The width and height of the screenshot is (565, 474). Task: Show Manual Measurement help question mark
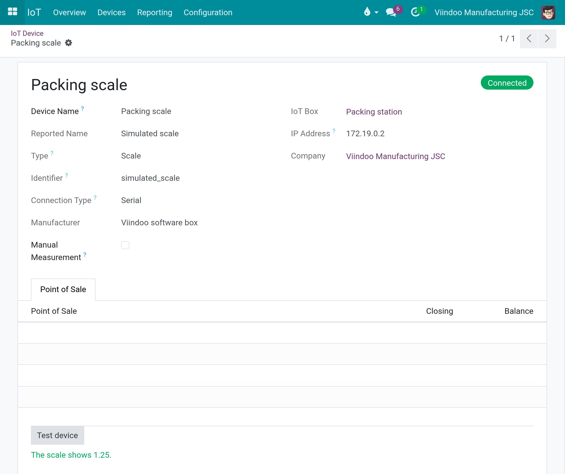(85, 254)
